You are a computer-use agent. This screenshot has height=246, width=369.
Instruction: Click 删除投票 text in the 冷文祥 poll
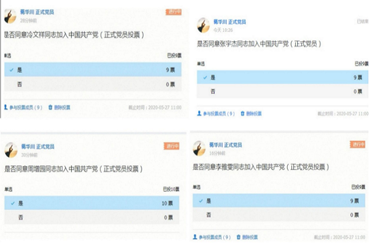tap(62, 108)
